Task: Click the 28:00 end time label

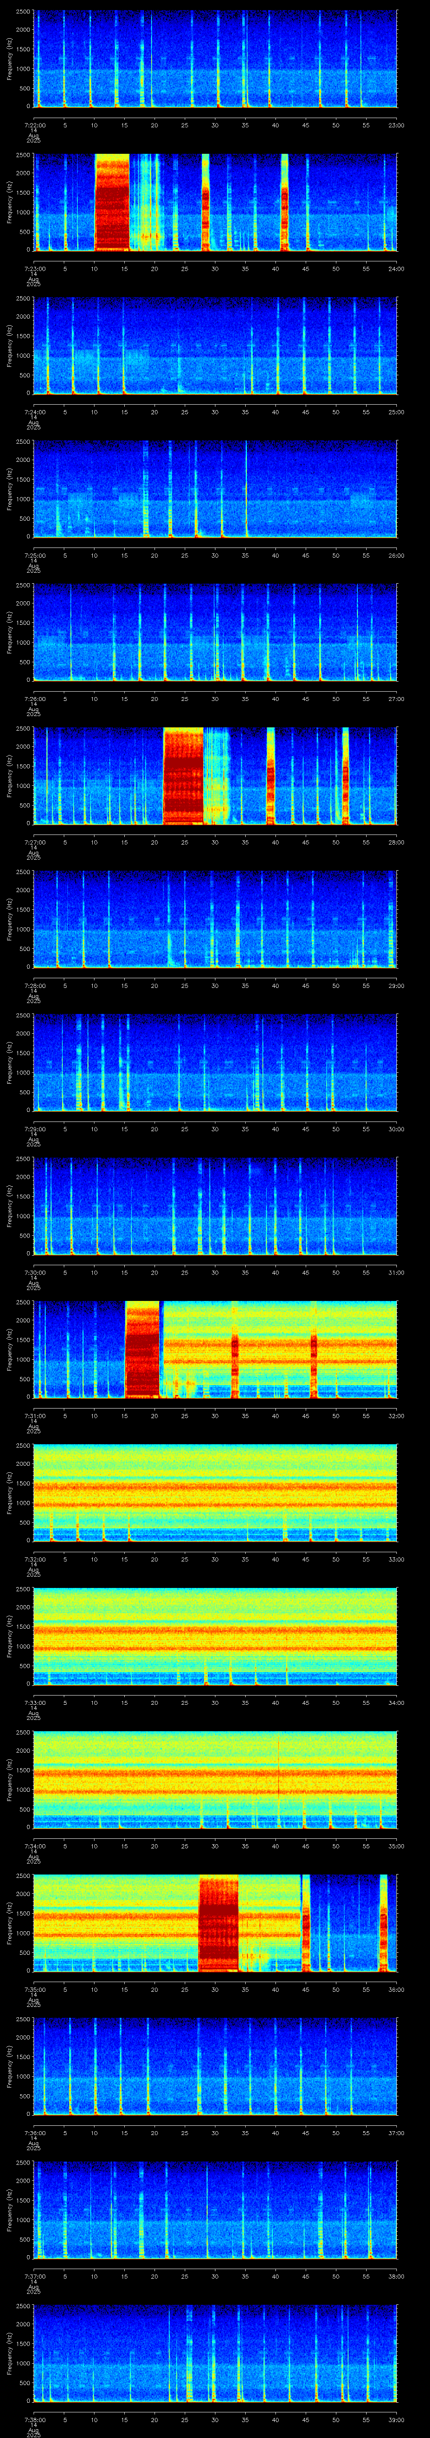Action: click(397, 843)
